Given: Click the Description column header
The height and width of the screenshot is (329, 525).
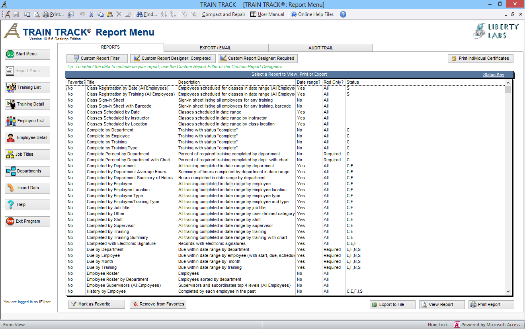Looking at the screenshot, I should coord(236,82).
